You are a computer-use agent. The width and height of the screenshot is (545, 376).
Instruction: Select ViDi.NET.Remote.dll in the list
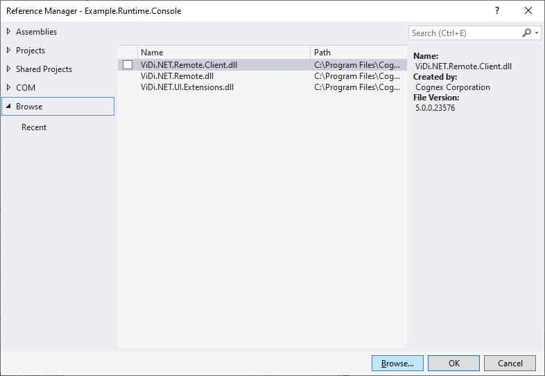point(177,76)
